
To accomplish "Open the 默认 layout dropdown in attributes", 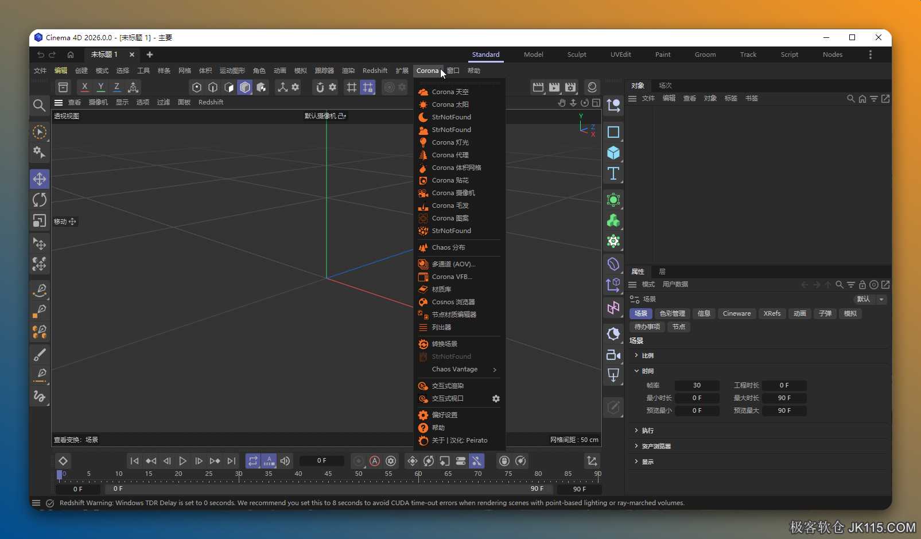I will pos(870,299).
